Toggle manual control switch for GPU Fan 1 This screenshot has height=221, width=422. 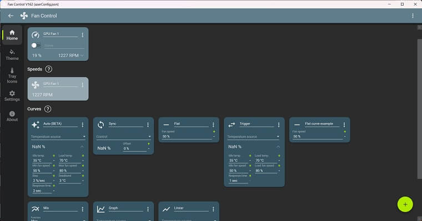pos(36,45)
